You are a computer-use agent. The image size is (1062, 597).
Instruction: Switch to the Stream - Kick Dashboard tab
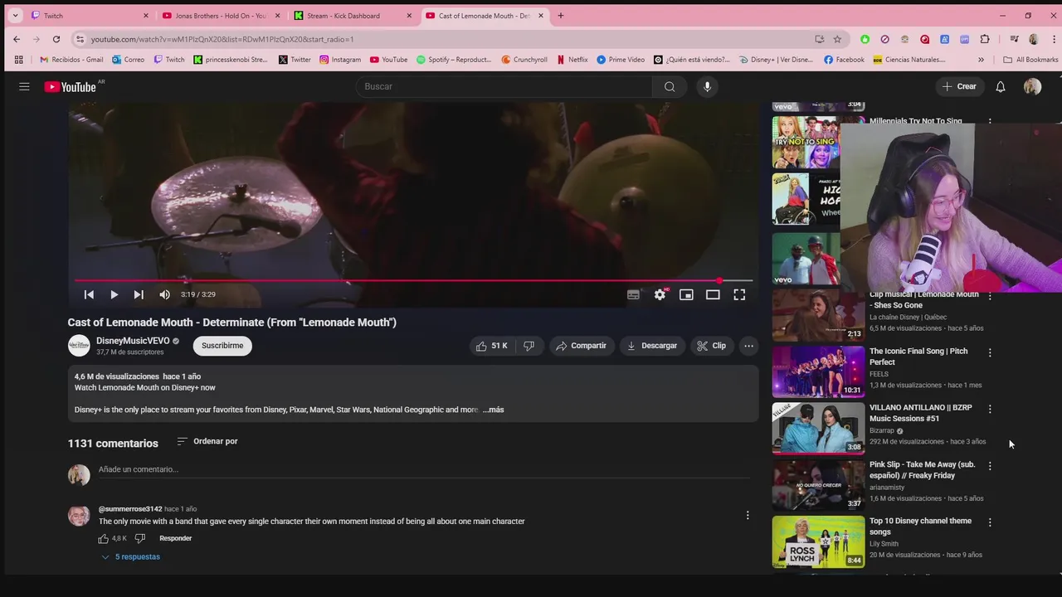coord(353,16)
